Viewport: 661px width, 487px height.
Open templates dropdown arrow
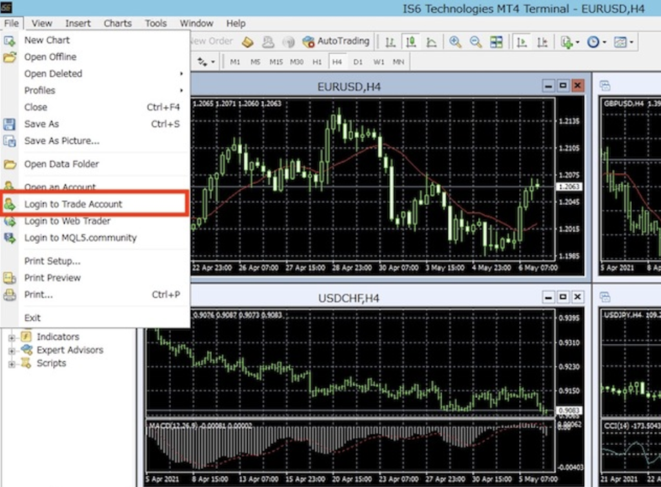tap(631, 42)
